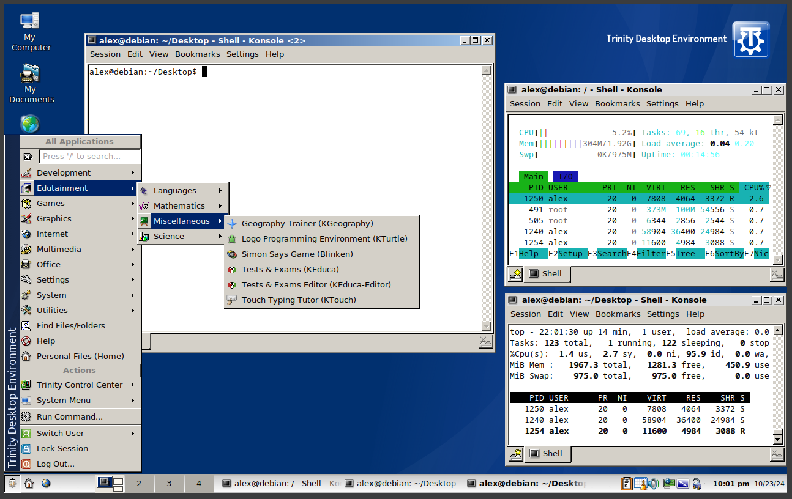This screenshot has width=792, height=499.
Task: Open the Tests & Exams Editor (KEduca-Editor)
Action: (316, 285)
